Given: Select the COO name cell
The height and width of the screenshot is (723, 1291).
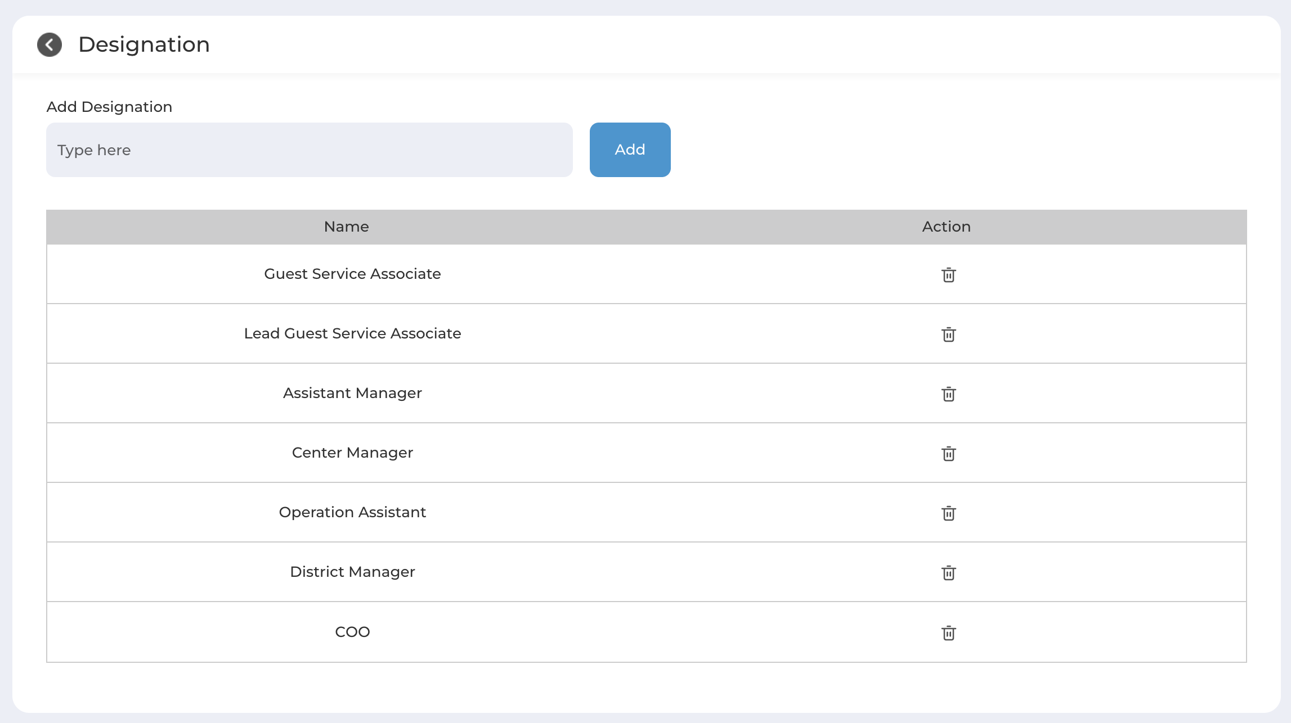Looking at the screenshot, I should click(x=352, y=632).
